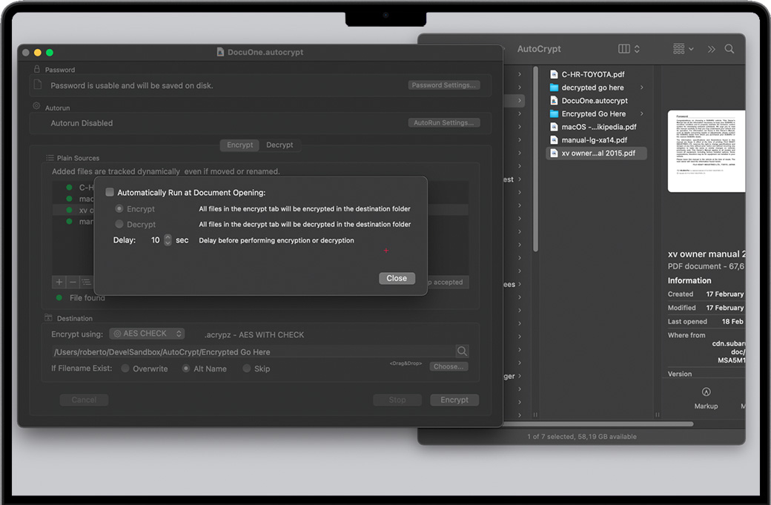Switch to the Decrypt tab
Viewport: 771px width, 505px height.
[x=279, y=145]
